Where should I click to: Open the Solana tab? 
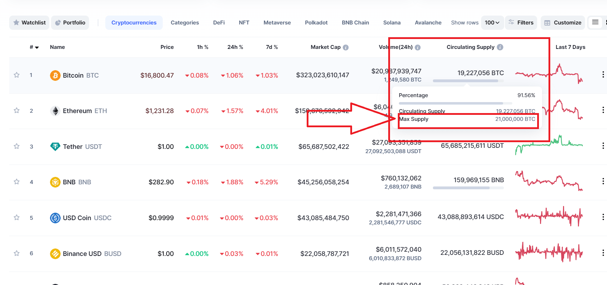click(392, 23)
